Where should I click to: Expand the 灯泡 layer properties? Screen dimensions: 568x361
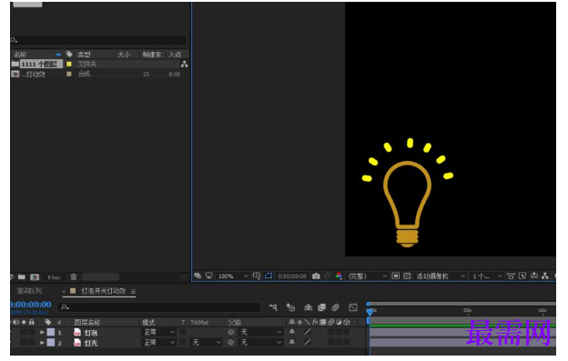(x=42, y=332)
